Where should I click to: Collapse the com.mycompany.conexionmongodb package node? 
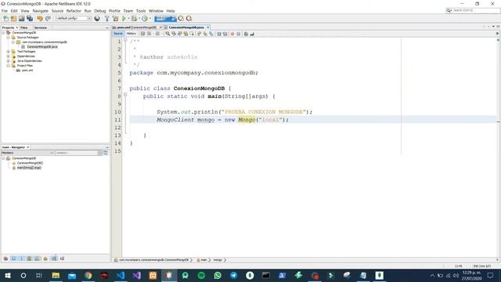point(13,42)
